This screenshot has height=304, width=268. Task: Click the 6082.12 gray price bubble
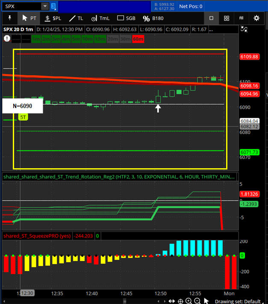249,127
